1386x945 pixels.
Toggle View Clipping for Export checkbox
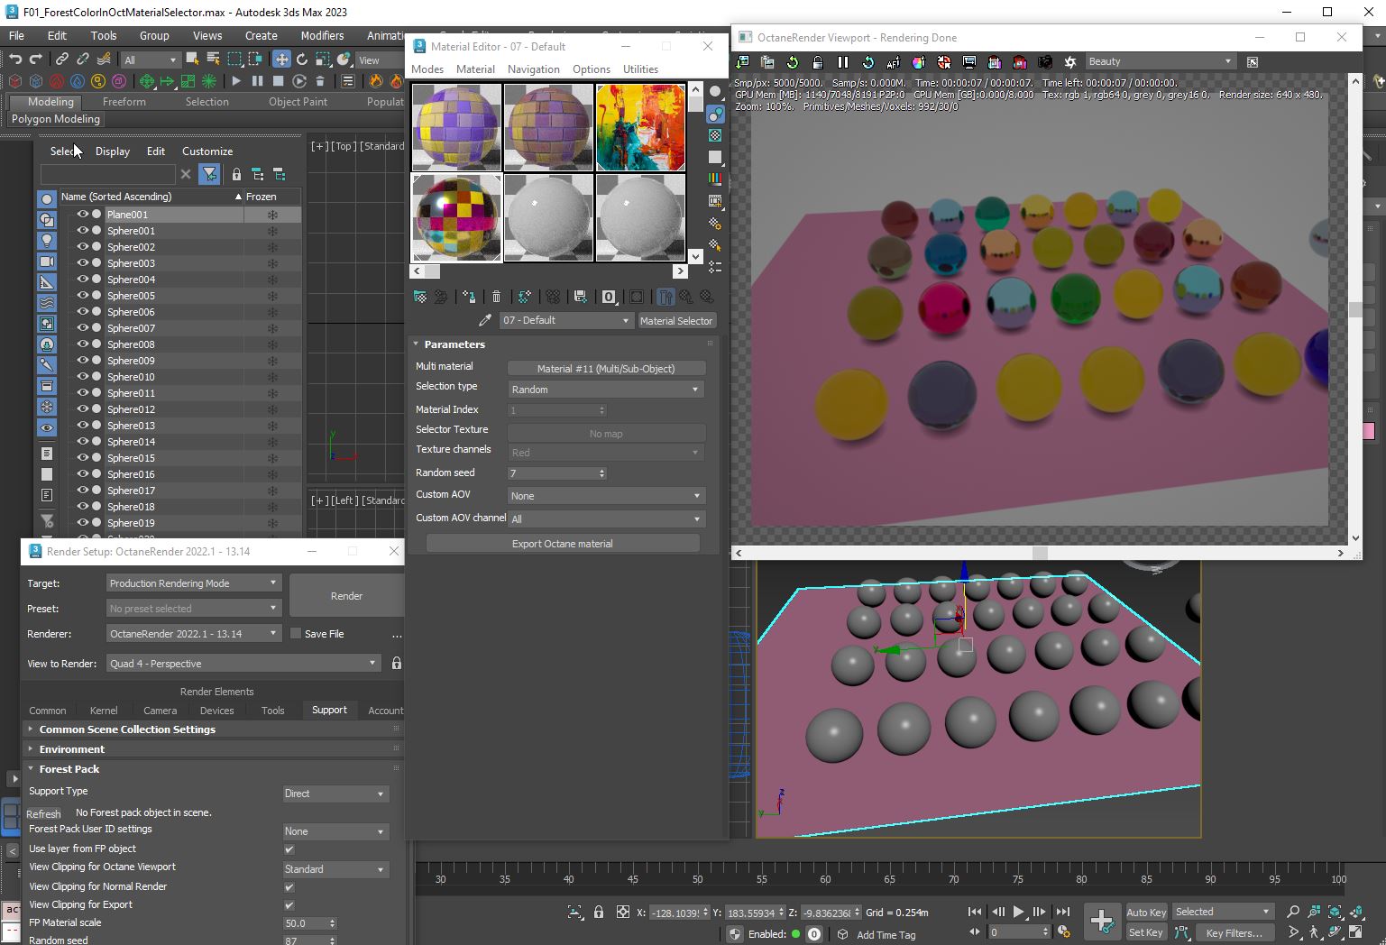coord(289,905)
